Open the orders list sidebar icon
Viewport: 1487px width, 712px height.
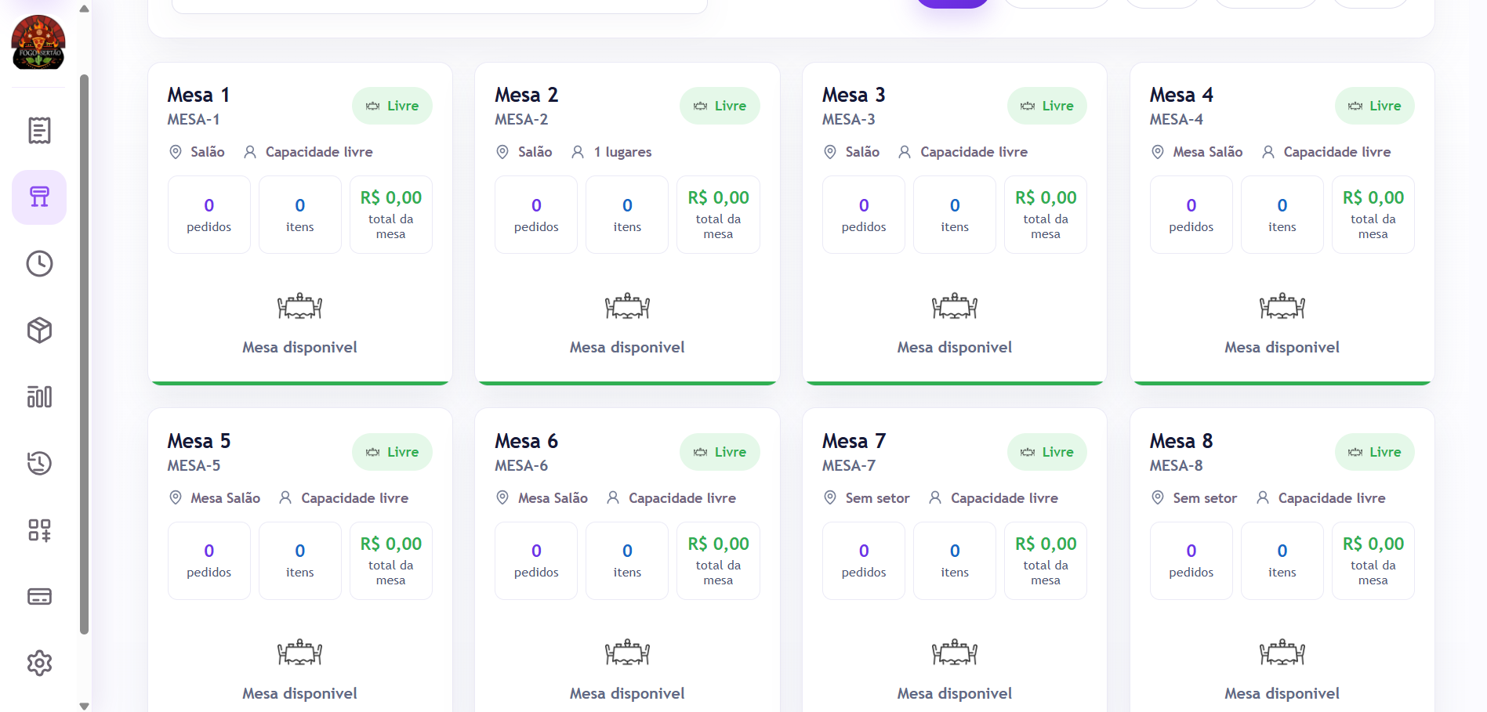pos(39,130)
